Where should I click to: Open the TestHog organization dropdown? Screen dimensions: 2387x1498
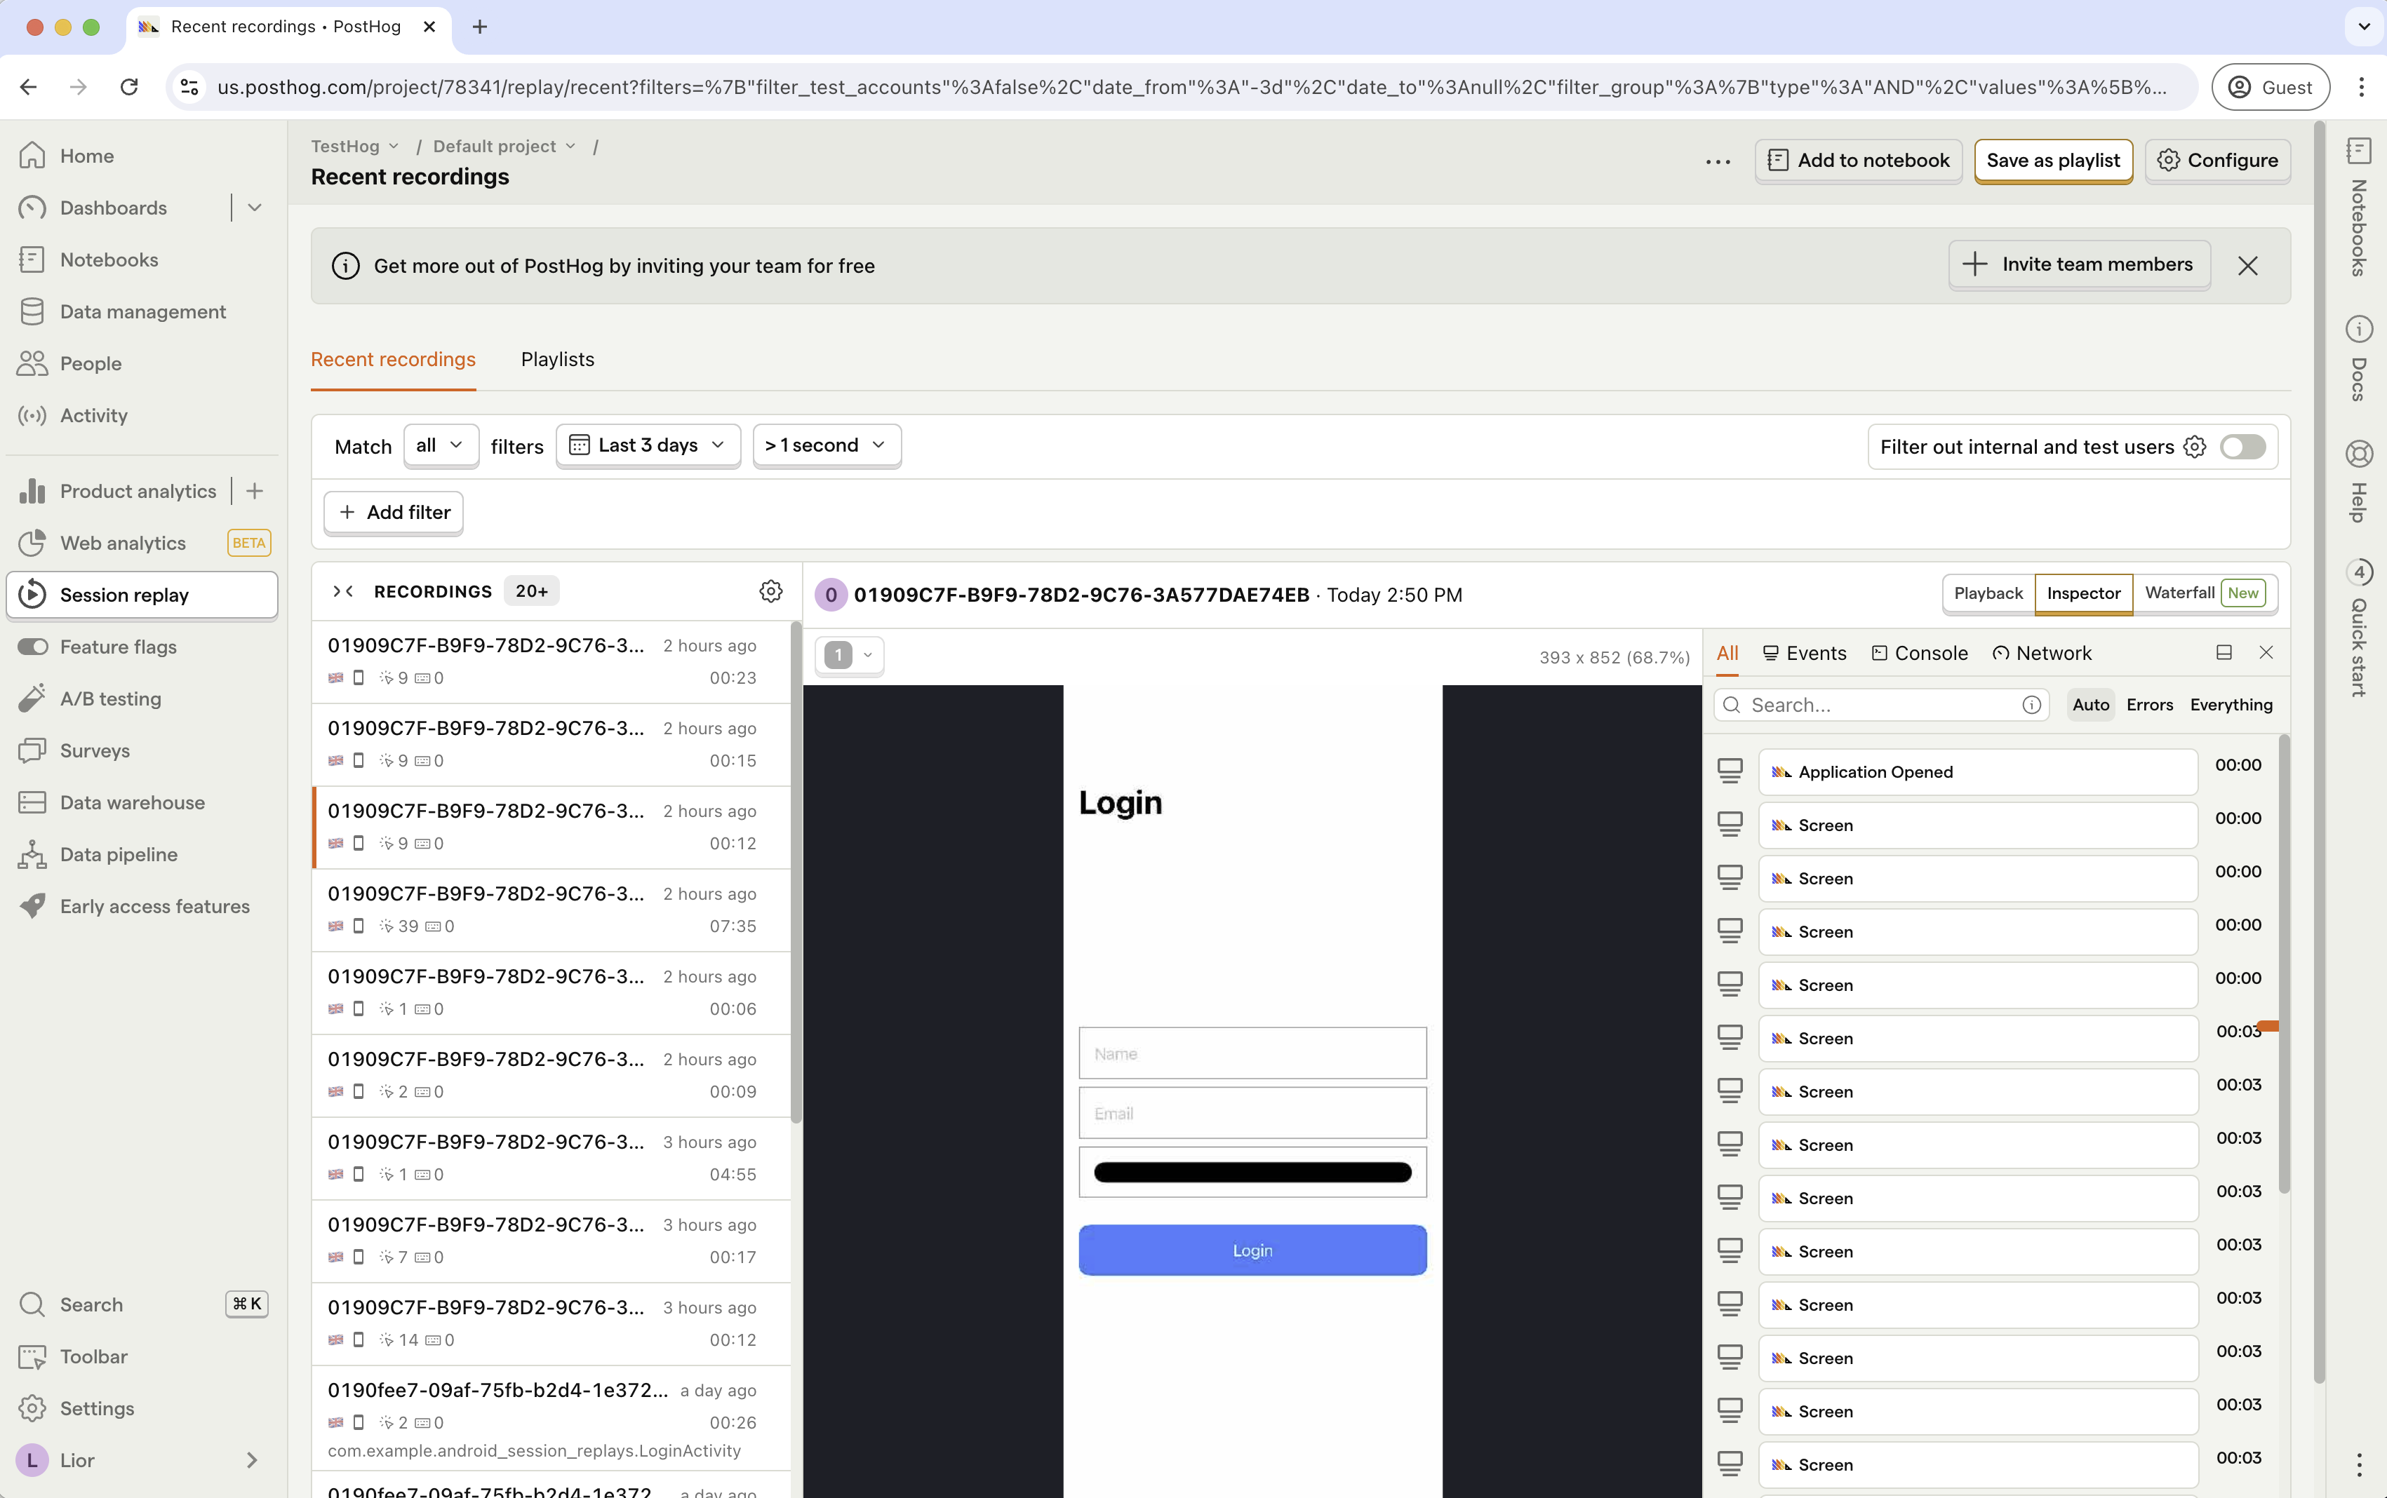coord(355,147)
